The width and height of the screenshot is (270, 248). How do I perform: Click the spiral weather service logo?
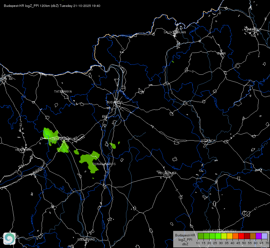click(x=9, y=239)
